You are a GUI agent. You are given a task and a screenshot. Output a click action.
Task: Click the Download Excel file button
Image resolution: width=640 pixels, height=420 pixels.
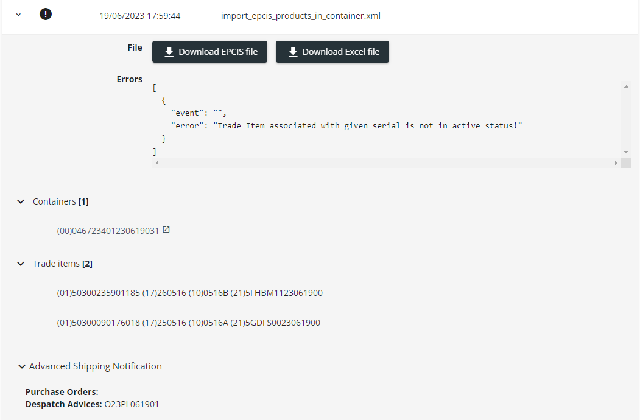tap(332, 52)
